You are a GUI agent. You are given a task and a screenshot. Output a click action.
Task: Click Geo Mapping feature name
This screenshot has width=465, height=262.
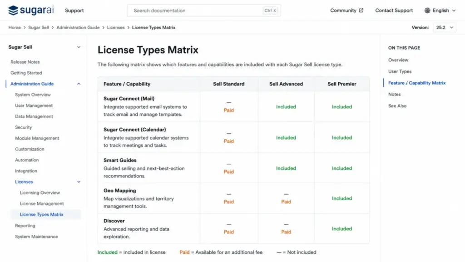(x=119, y=191)
